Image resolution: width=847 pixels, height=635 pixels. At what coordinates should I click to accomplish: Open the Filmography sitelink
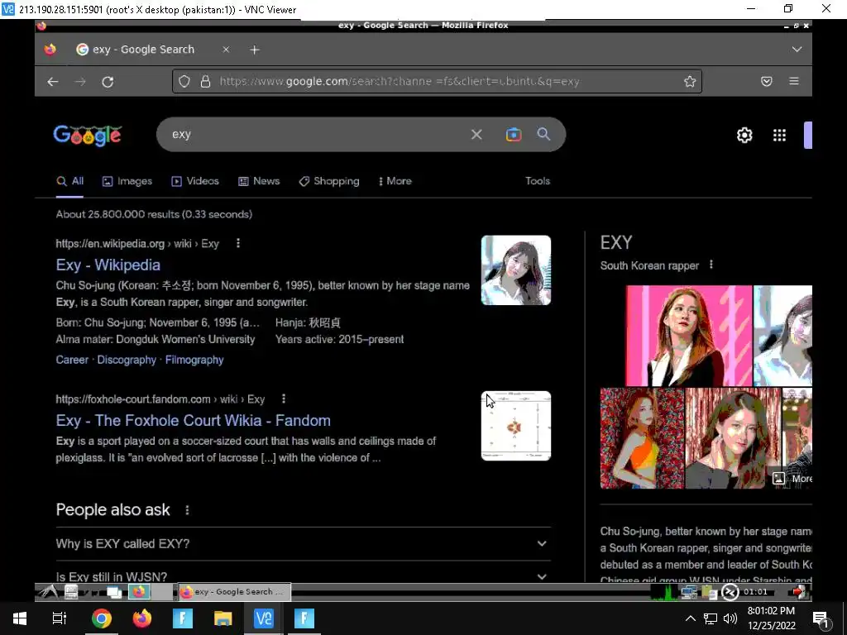point(194,360)
